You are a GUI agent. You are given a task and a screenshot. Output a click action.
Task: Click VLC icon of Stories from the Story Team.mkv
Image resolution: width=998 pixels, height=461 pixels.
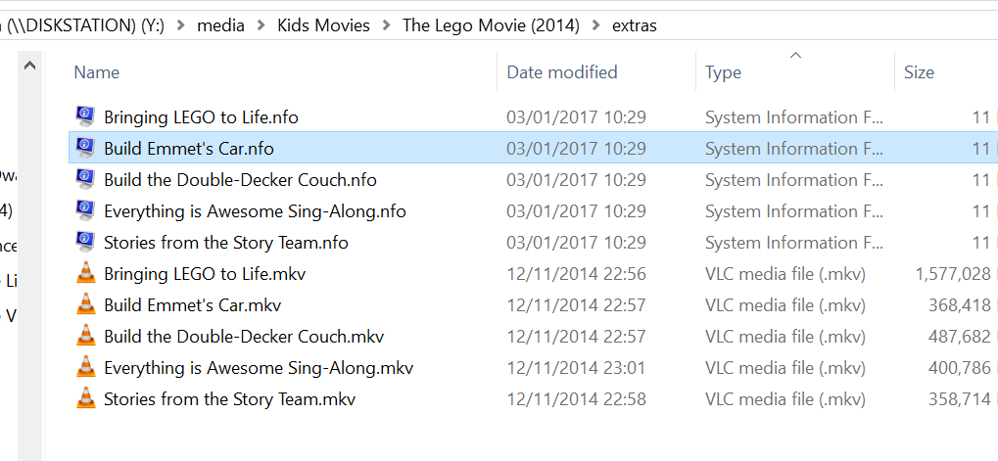pos(86,399)
